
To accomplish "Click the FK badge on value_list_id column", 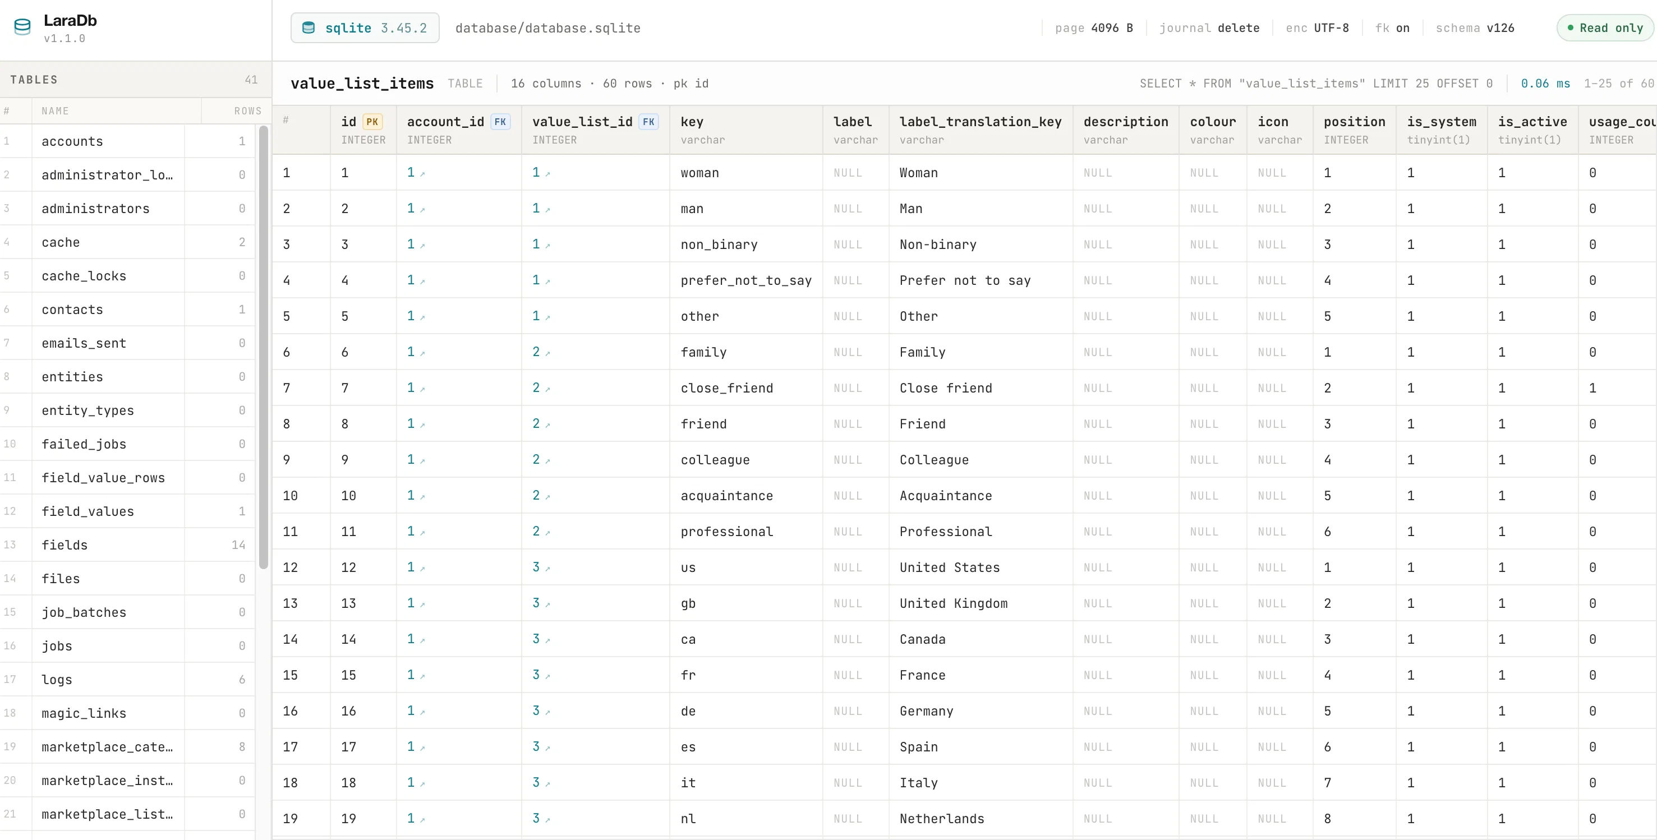I will coord(648,122).
